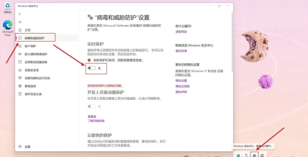Go to 主页 in the sidebar
Image resolution: width=308 pixels, height=157 pixels.
[27, 30]
